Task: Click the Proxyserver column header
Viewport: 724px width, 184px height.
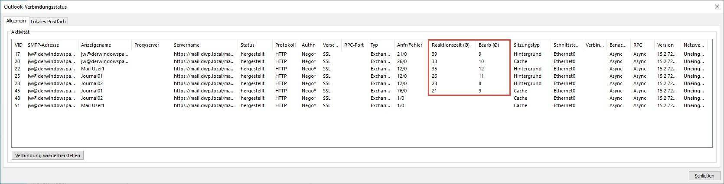Action: pos(147,45)
